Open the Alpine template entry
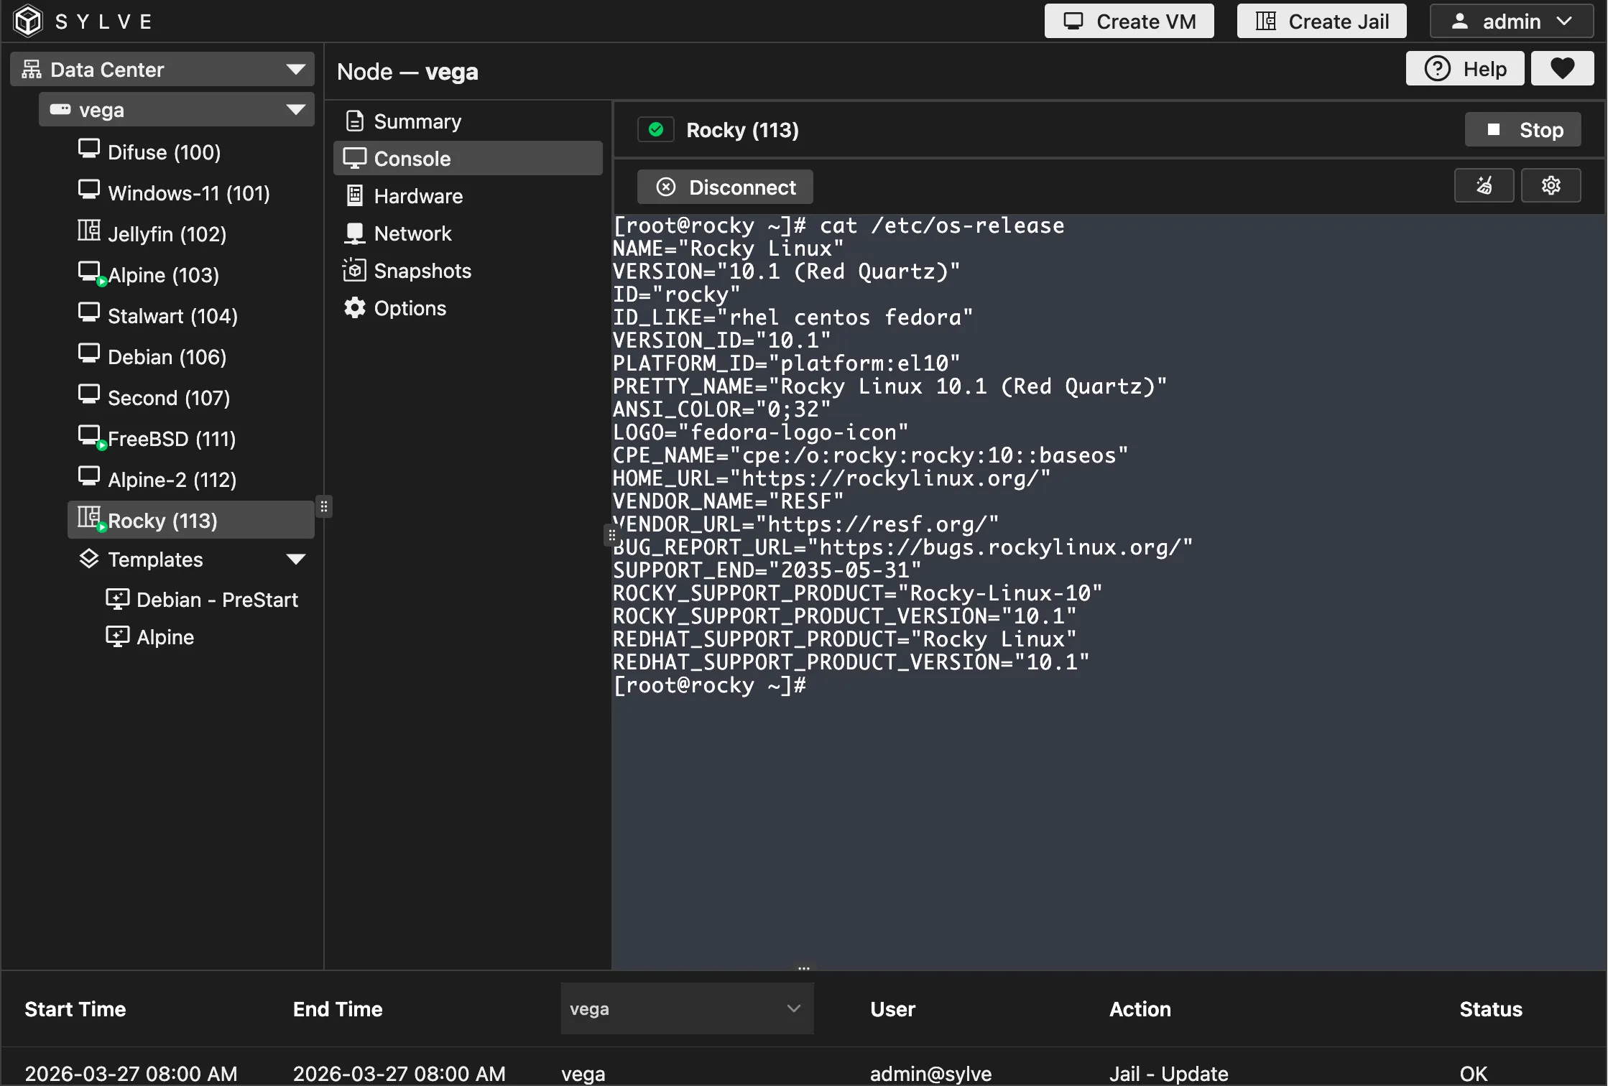 tap(205, 637)
